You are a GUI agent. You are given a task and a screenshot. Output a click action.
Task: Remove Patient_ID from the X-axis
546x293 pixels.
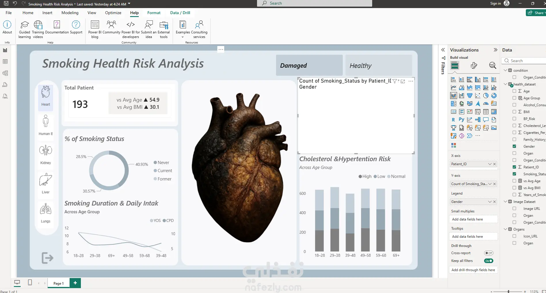pos(494,164)
